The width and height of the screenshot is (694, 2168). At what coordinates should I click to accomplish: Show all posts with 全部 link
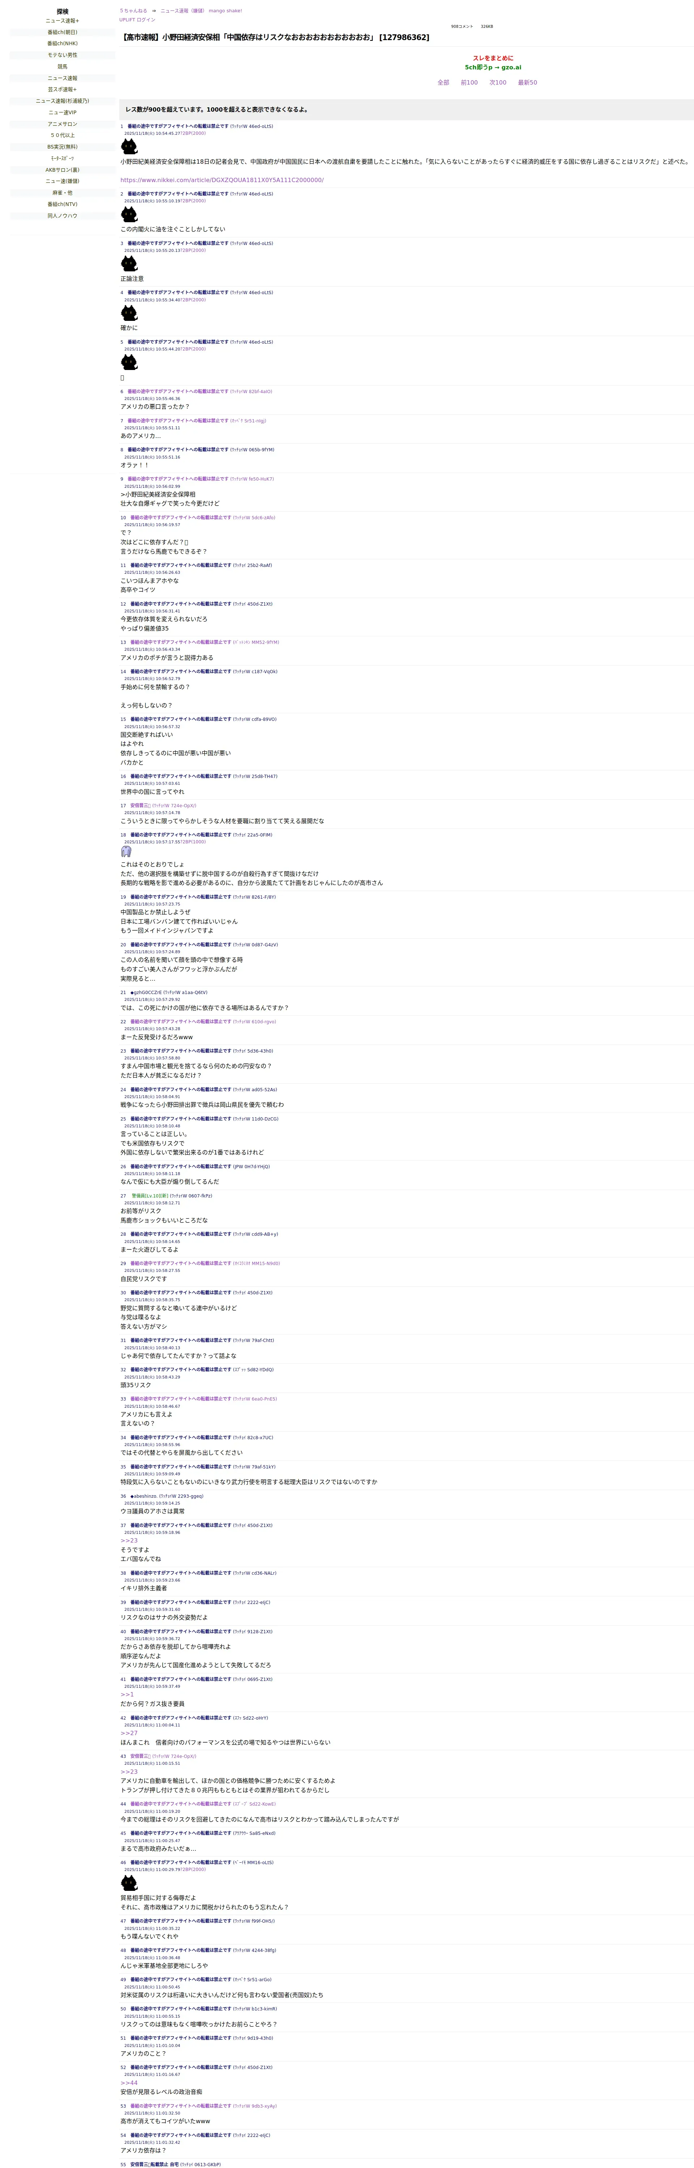pos(443,82)
